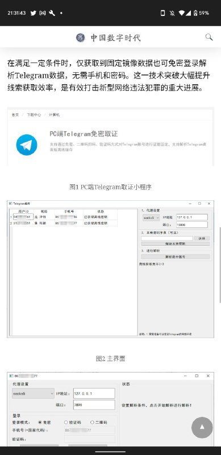Open socks5 proxy dropdown in main interface image
This screenshot has height=455, width=221.
click(151, 217)
